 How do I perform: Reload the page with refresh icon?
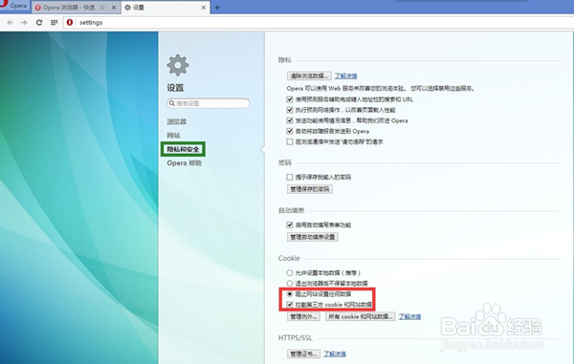(39, 23)
